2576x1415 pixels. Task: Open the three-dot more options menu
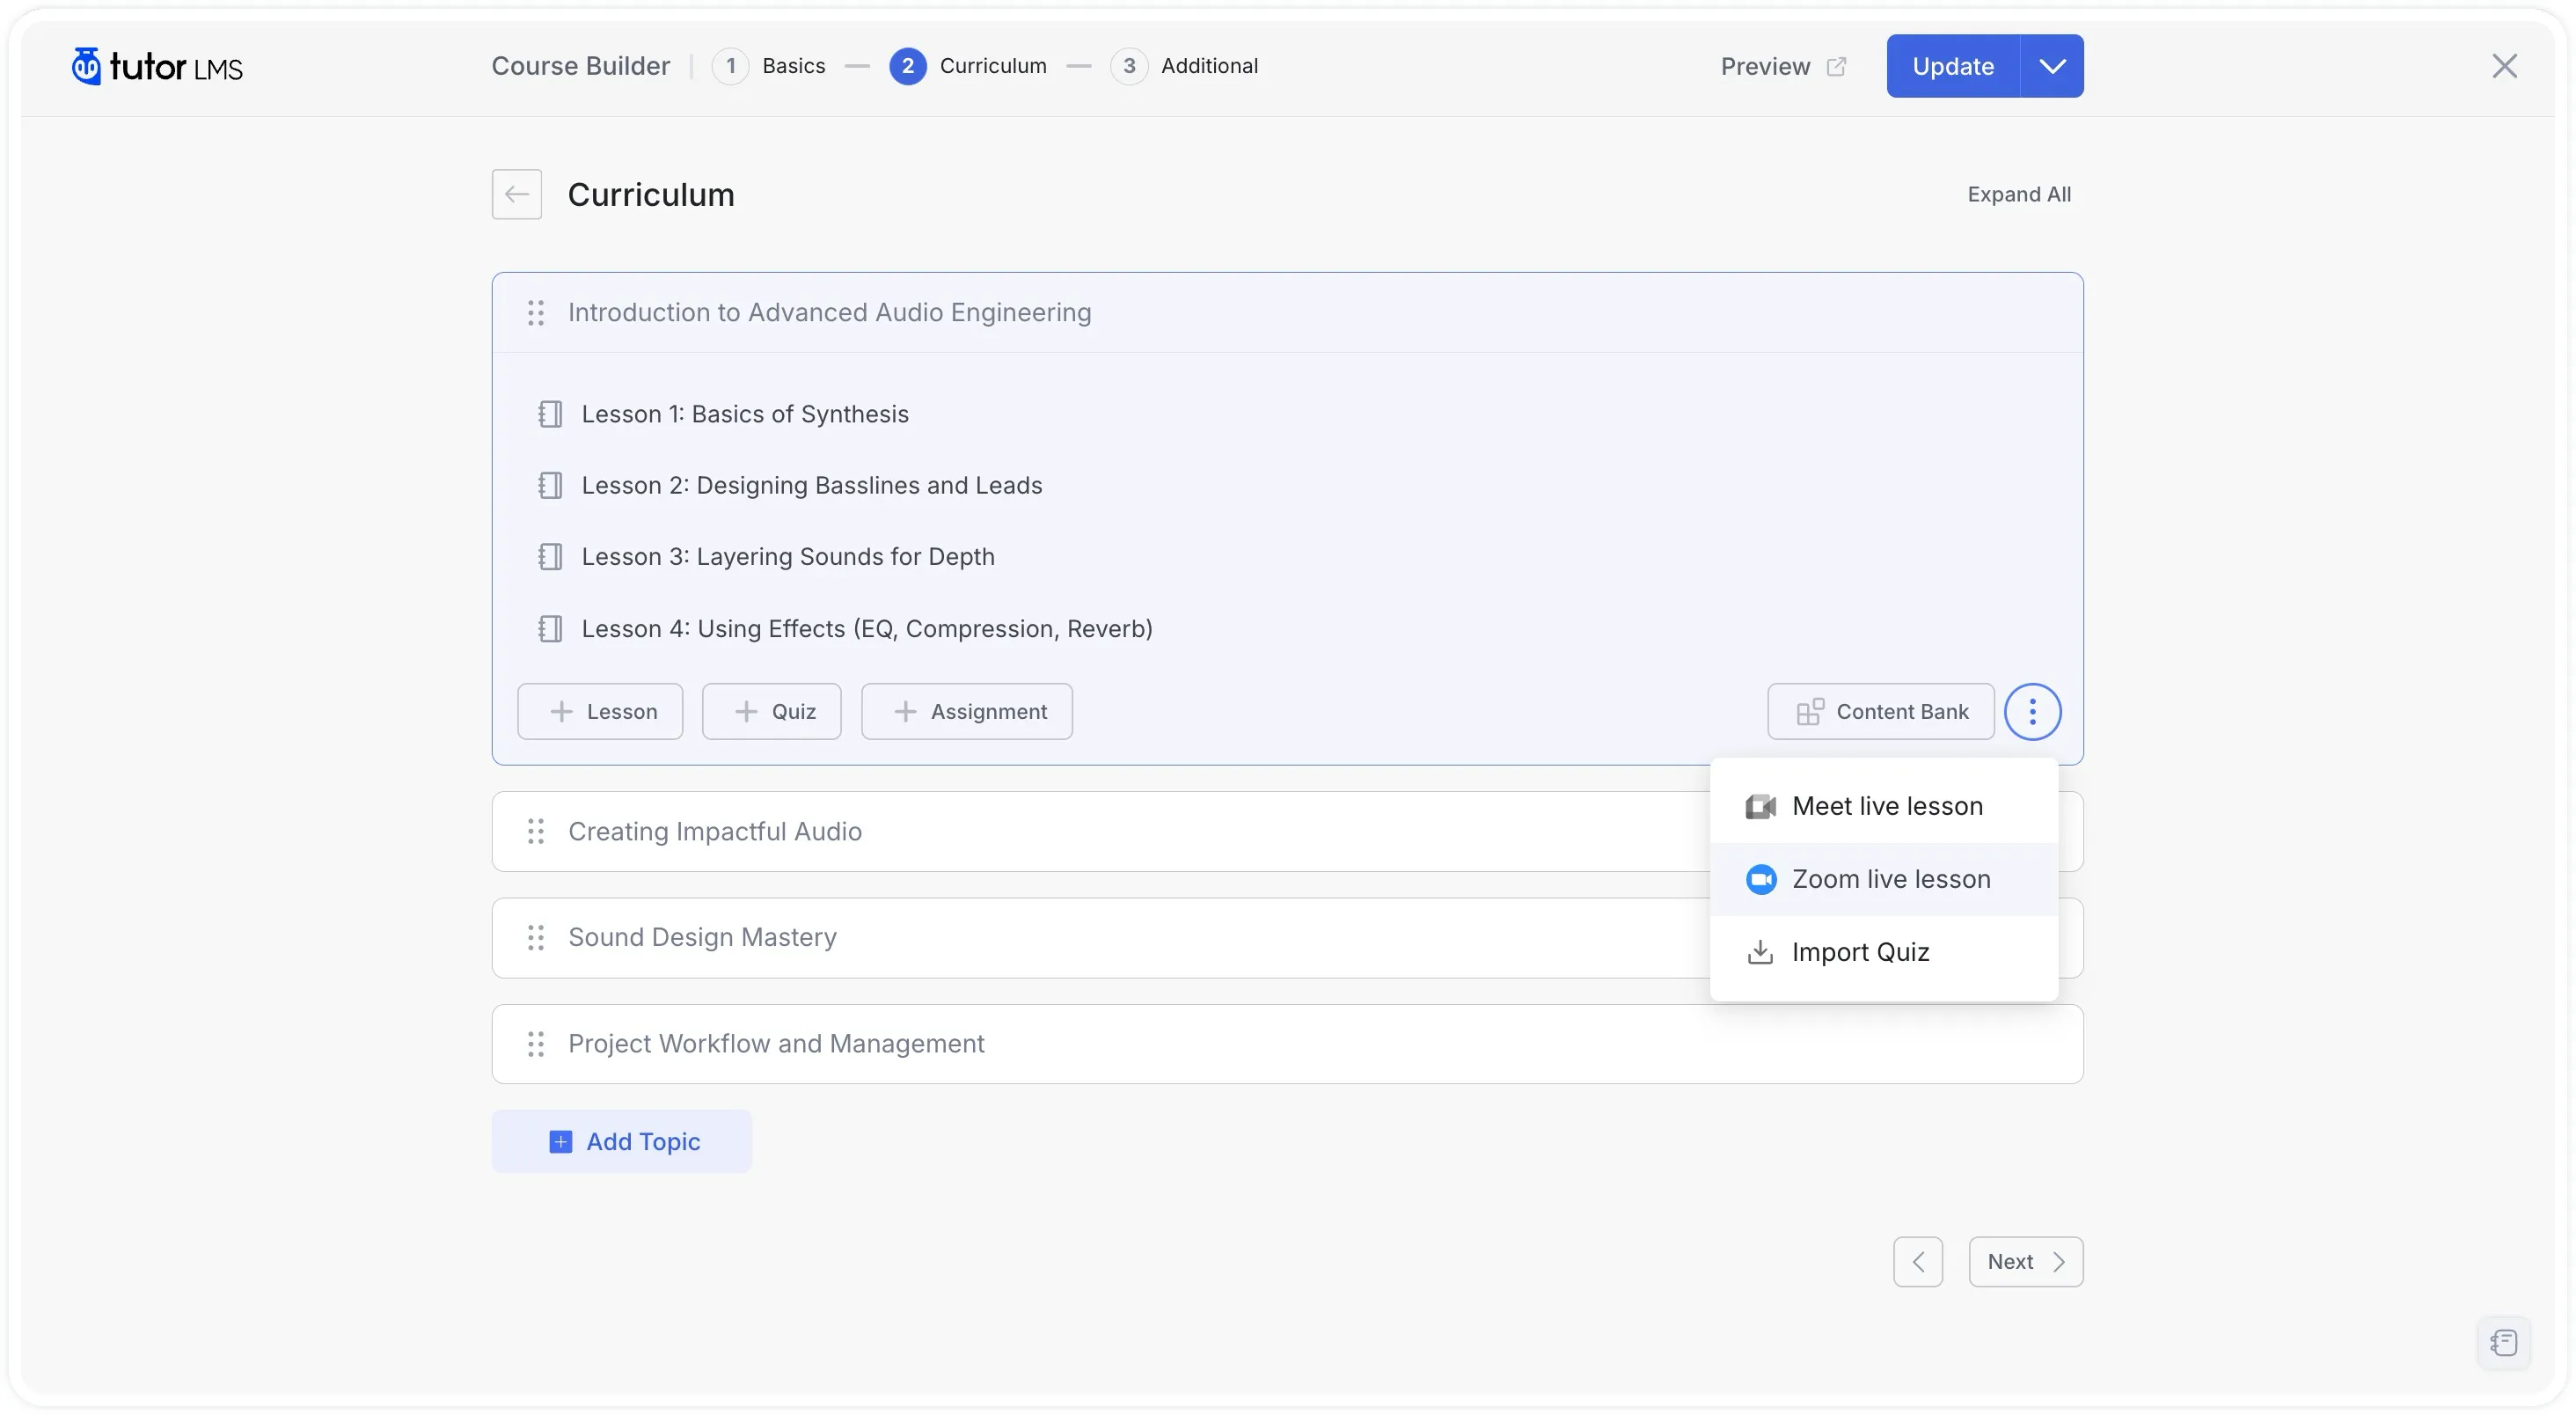tap(2032, 711)
